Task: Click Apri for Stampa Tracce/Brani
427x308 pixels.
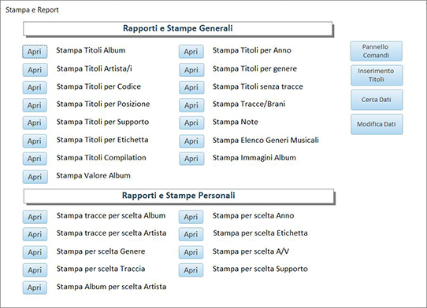Action: 191,105
